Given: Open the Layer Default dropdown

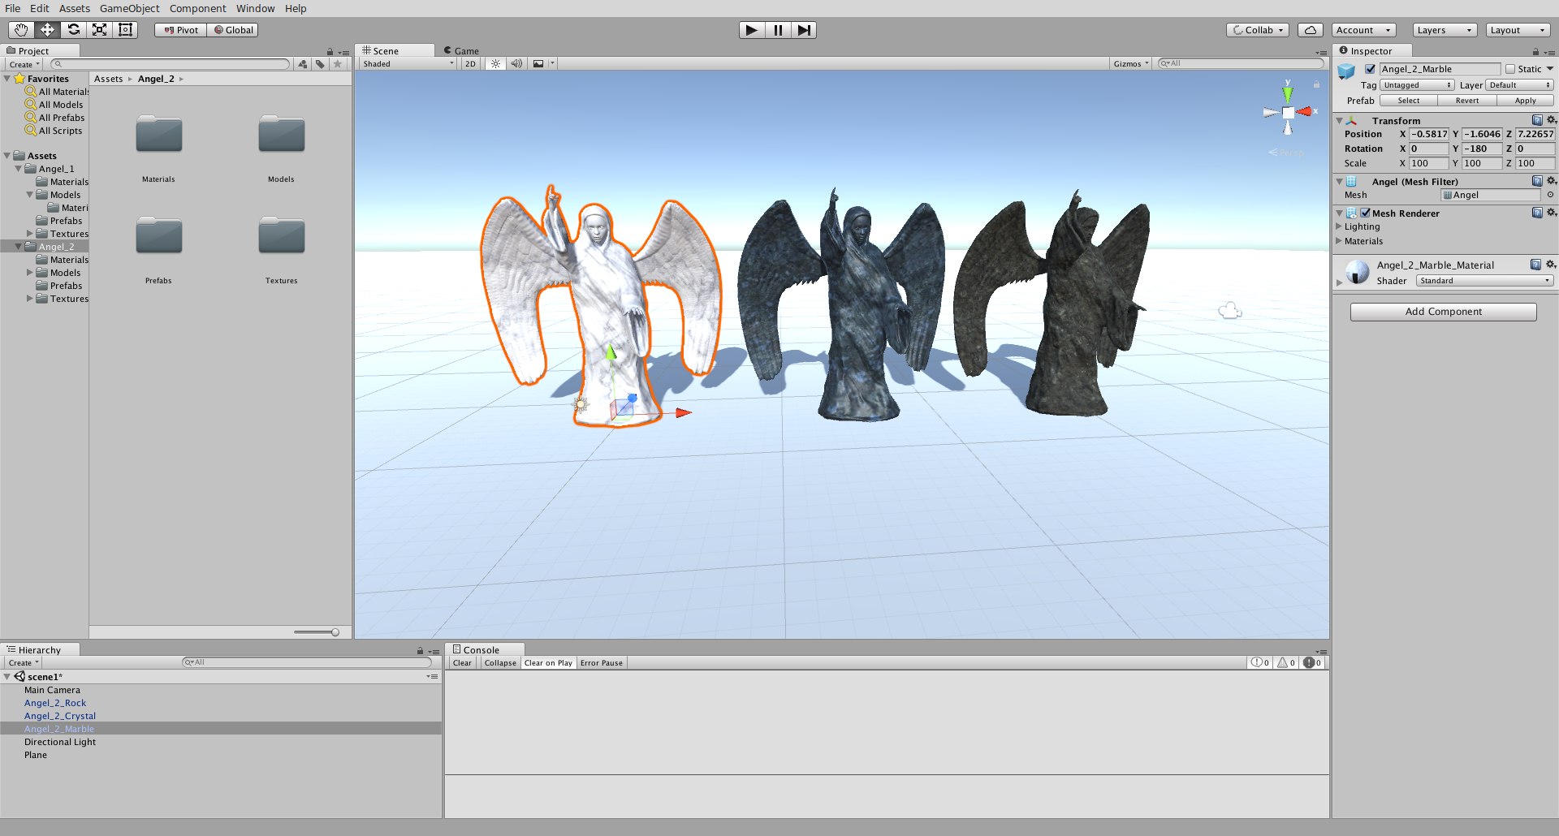Looking at the screenshot, I should point(1519,85).
